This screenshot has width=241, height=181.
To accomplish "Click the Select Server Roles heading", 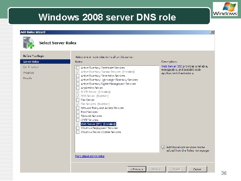I will (x=58, y=43).
